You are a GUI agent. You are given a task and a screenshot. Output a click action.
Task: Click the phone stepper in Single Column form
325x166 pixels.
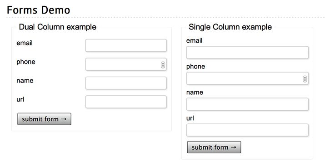click(x=305, y=79)
